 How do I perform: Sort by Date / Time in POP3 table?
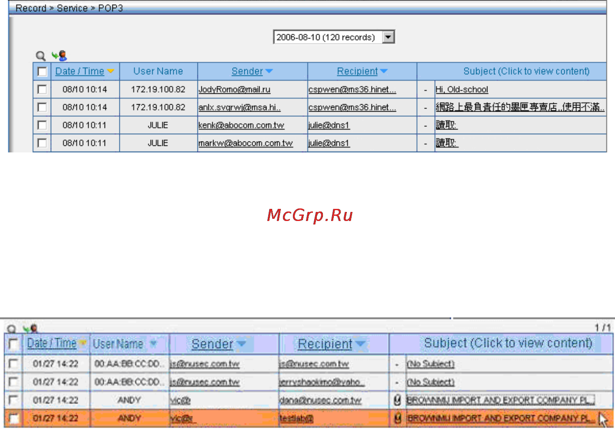coord(79,71)
